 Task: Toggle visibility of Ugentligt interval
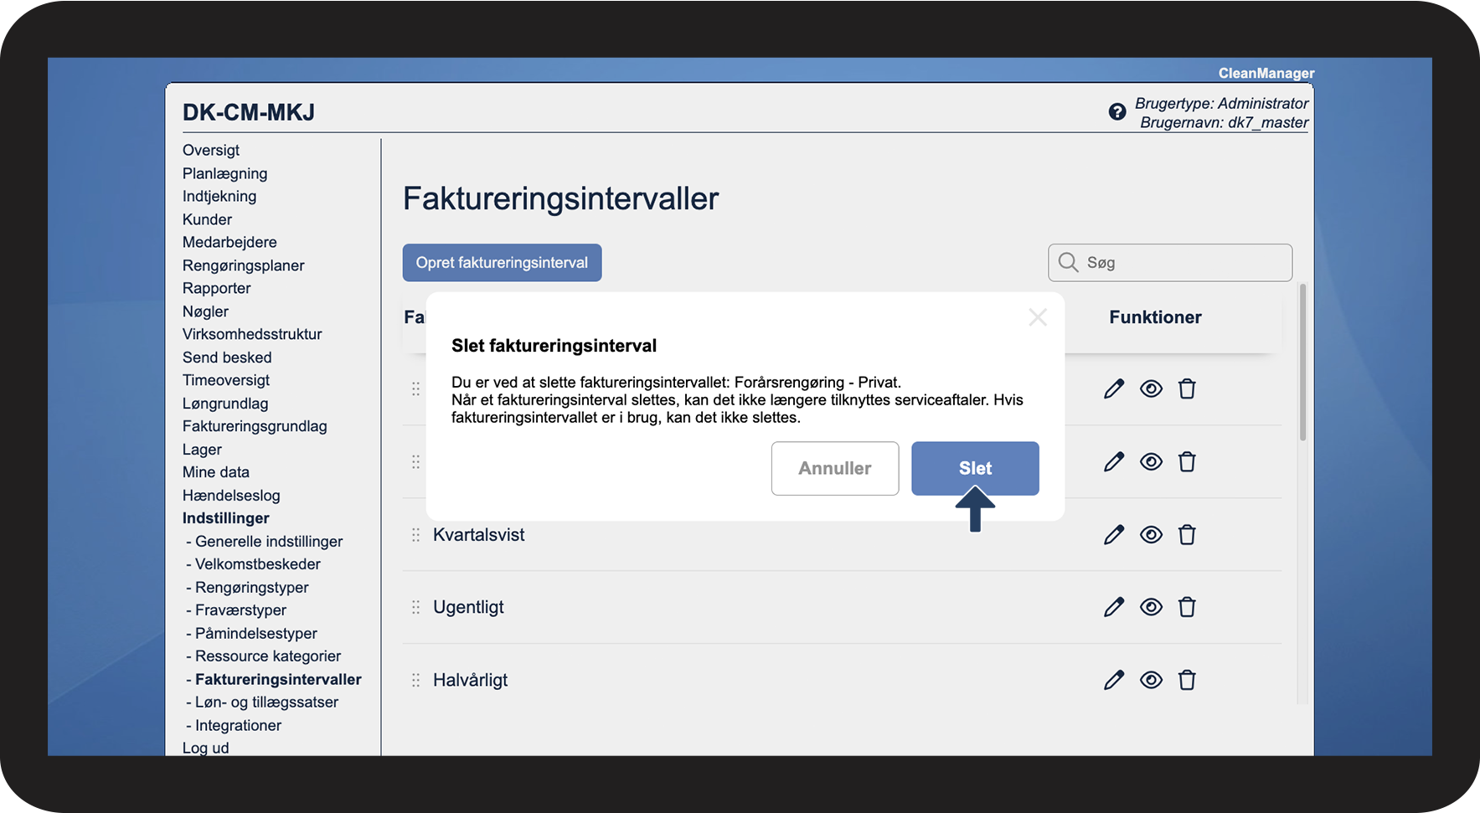point(1151,607)
